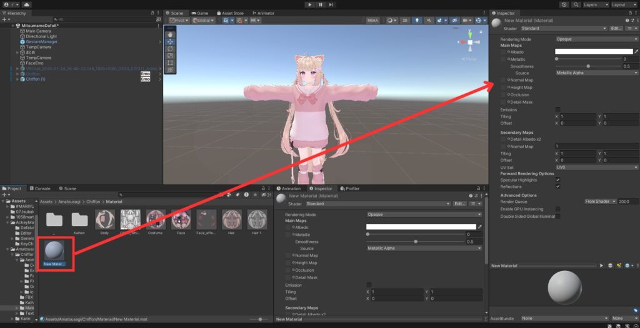Toggle Enable GPU Instancing checkbox
This screenshot has height=328, width=640.
(557, 209)
